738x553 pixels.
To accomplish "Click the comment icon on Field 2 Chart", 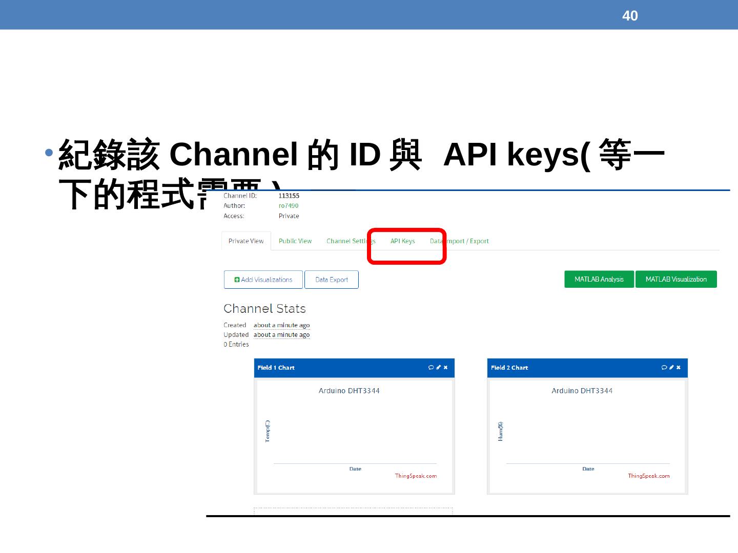I will pyautogui.click(x=664, y=368).
